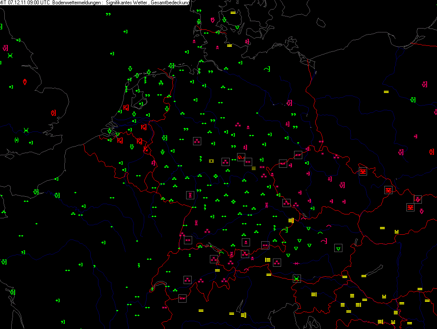Click the boxed red freezing rain symbol

point(241,157)
